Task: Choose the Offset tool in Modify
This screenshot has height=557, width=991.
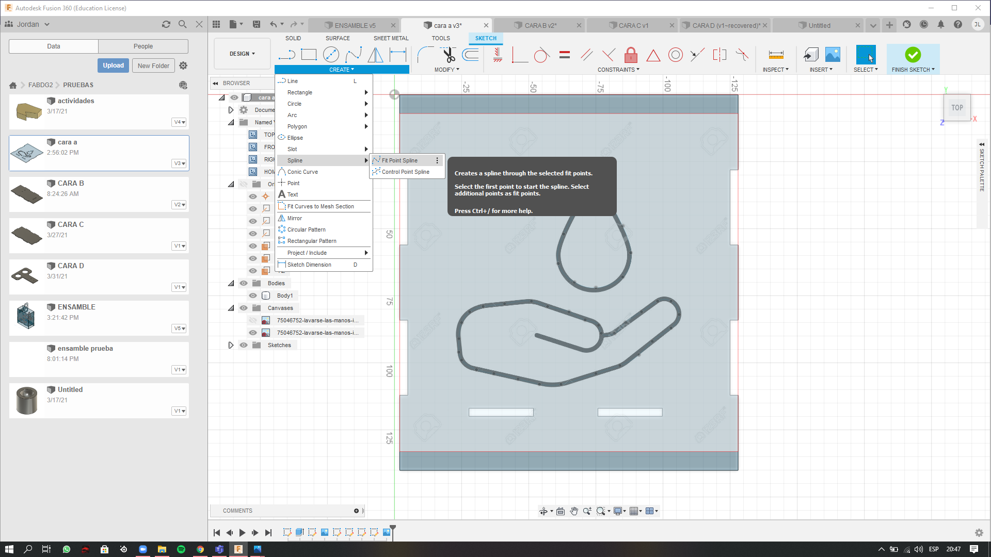Action: pos(470,55)
